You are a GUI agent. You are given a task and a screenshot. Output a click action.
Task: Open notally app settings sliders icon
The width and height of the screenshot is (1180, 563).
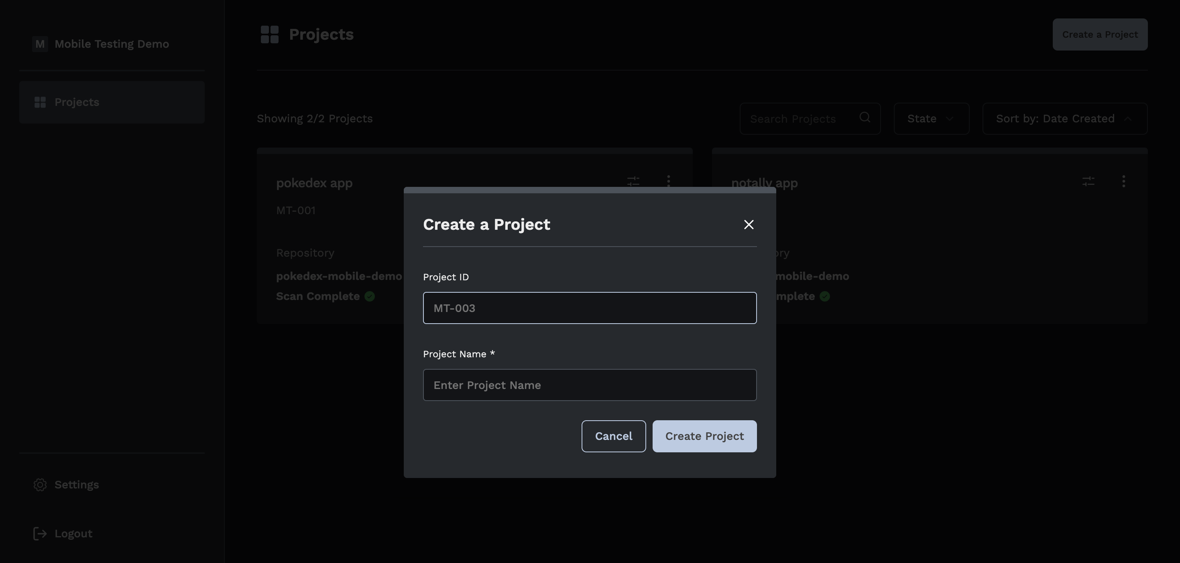pos(1088,181)
